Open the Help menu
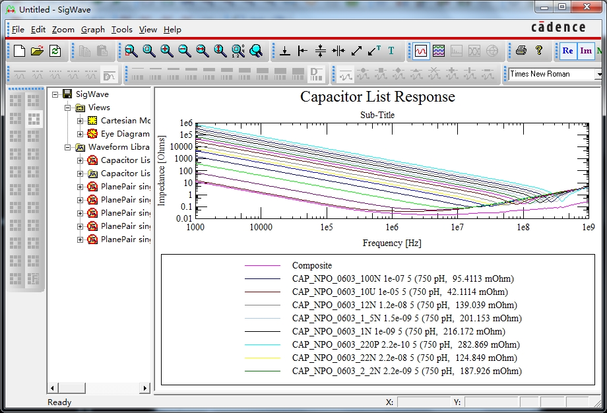This screenshot has height=413, width=607. tap(172, 30)
